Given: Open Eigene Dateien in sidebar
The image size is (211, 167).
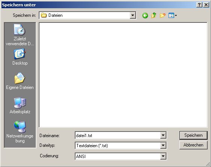Looking at the screenshot, I should click(20, 81).
